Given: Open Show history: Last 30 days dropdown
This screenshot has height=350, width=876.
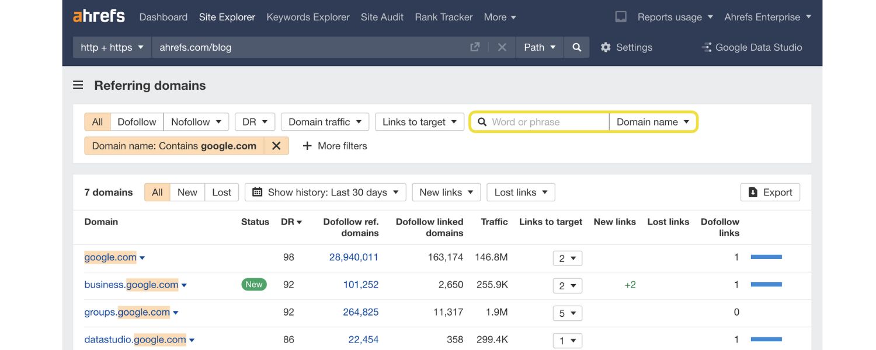Looking at the screenshot, I should coord(325,192).
